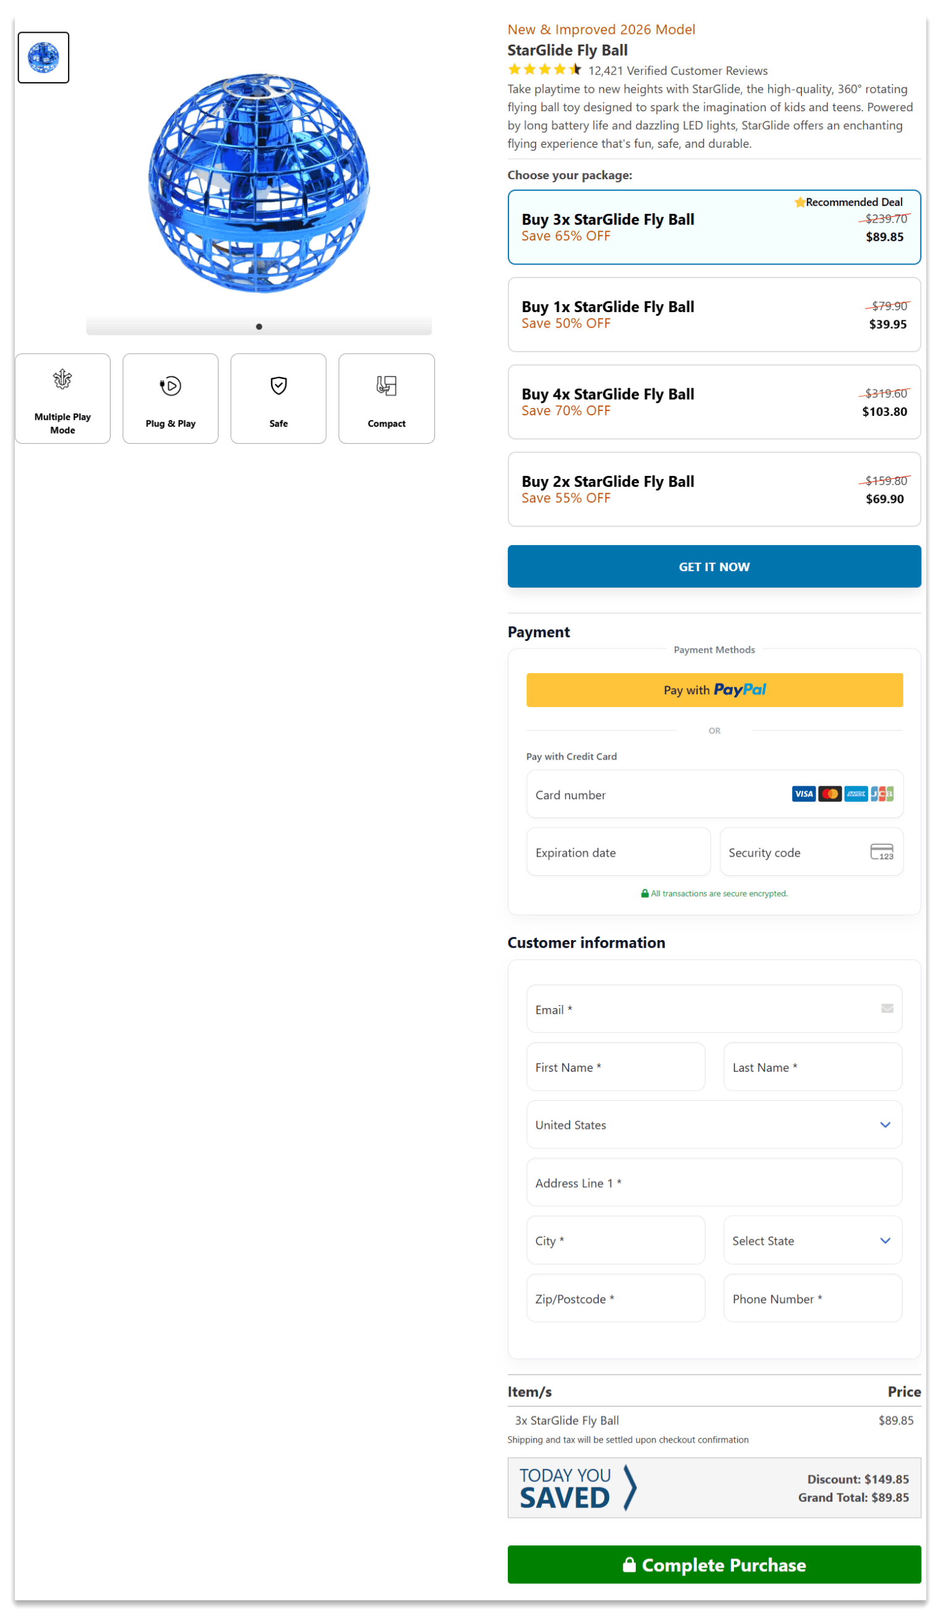The image size is (941, 1615).
Task: Click the 'Save 55% OFF' text
Action: (x=565, y=498)
